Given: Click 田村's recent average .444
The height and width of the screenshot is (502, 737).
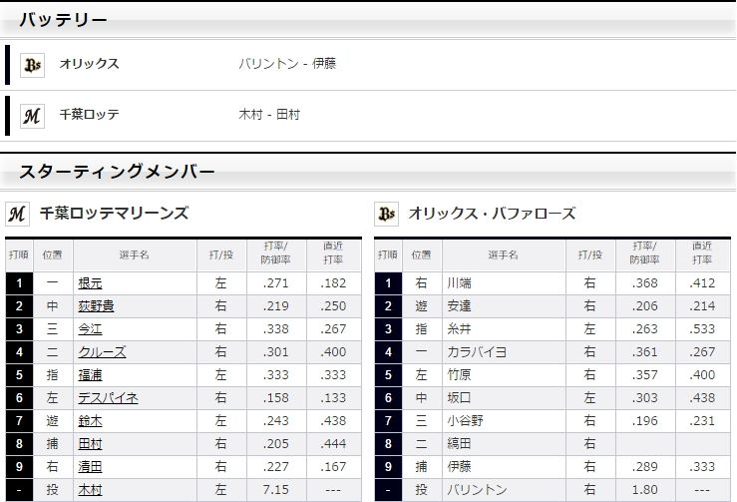Looking at the screenshot, I should [333, 444].
